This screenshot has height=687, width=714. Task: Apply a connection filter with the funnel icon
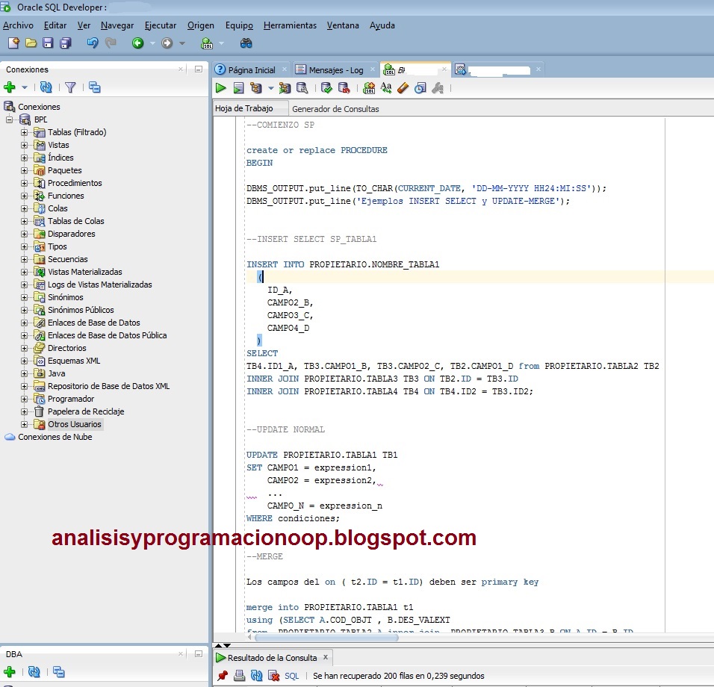[x=69, y=87]
